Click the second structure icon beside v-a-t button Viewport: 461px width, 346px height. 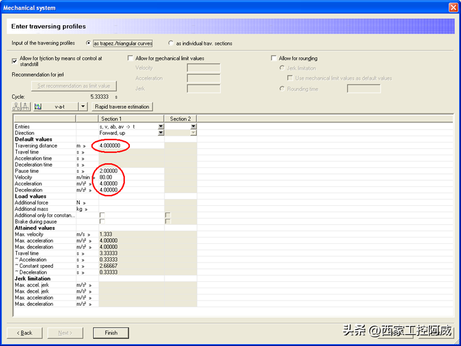click(26, 107)
